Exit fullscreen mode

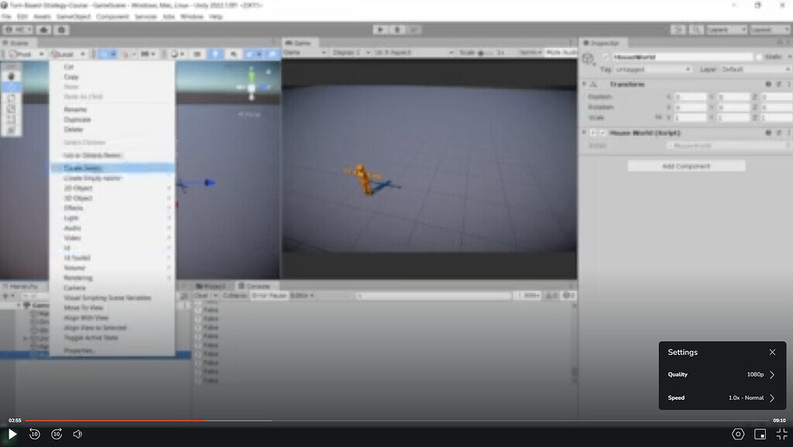pos(781,435)
